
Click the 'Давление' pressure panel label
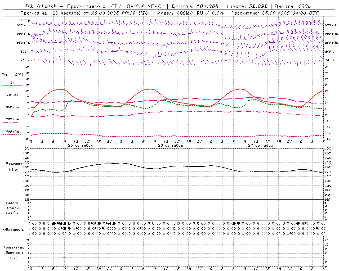coord(14,164)
